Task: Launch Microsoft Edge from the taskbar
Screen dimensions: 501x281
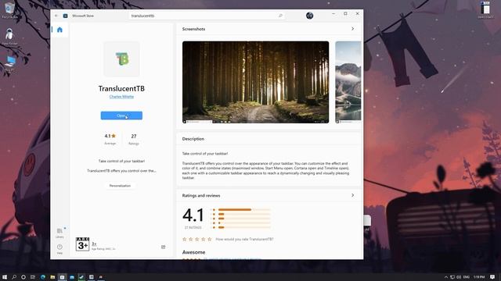Action: point(43,277)
